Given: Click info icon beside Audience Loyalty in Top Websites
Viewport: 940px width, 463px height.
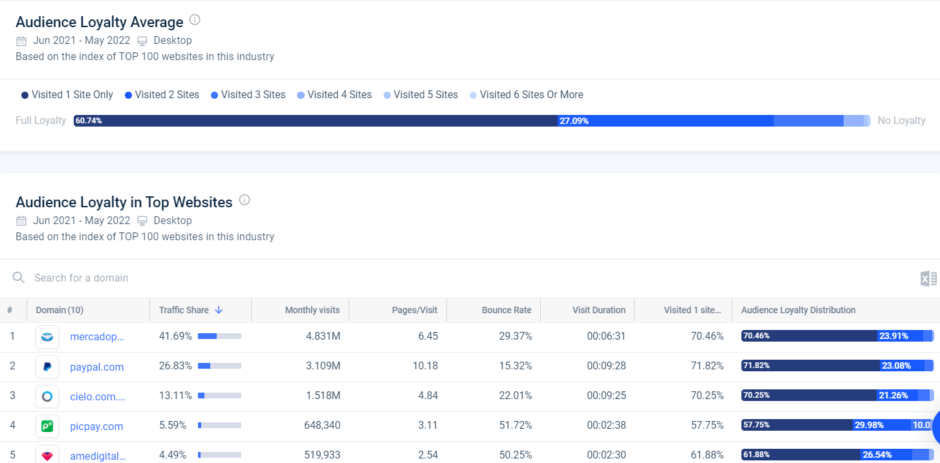Looking at the screenshot, I should click(x=245, y=200).
